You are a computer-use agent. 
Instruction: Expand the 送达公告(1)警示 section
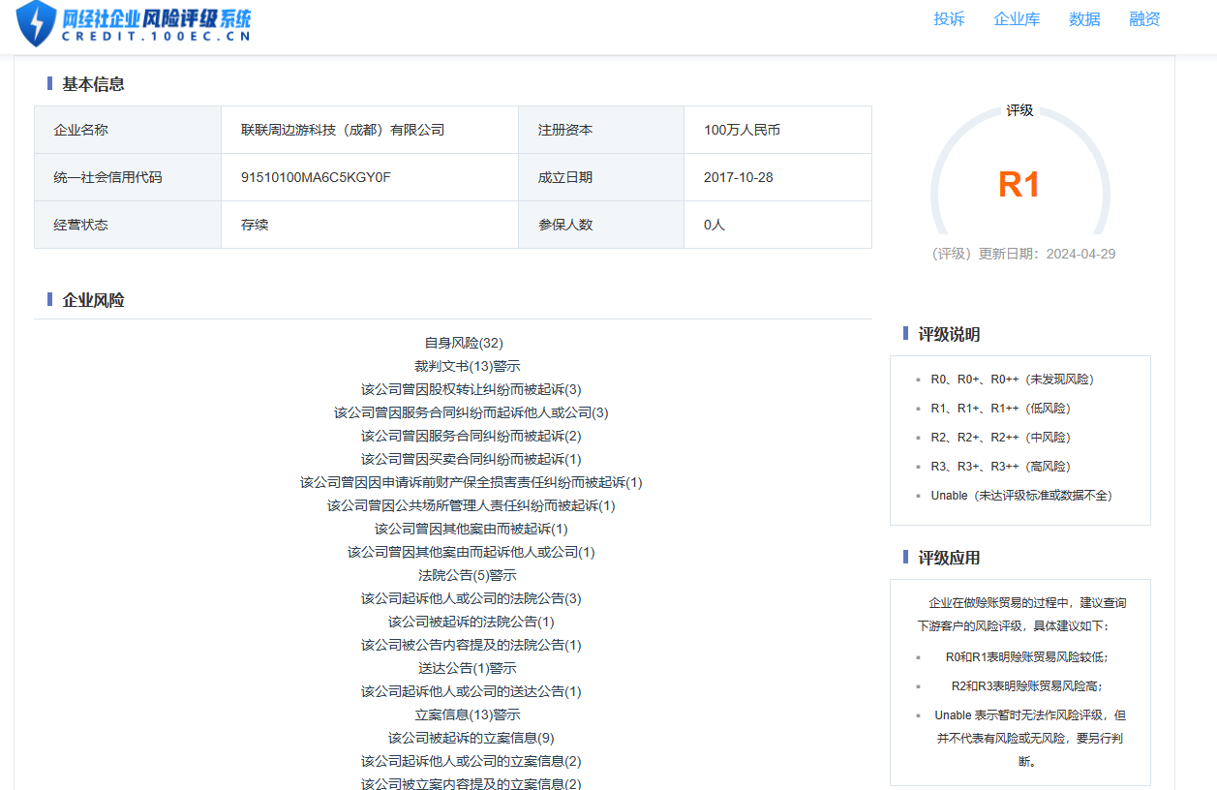coord(467,668)
